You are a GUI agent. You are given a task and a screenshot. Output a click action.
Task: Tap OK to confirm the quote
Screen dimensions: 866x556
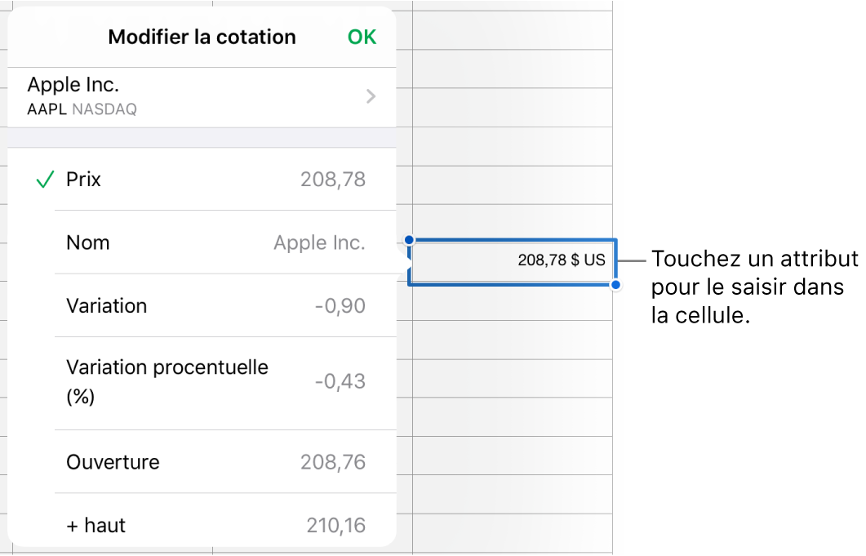pyautogui.click(x=362, y=37)
